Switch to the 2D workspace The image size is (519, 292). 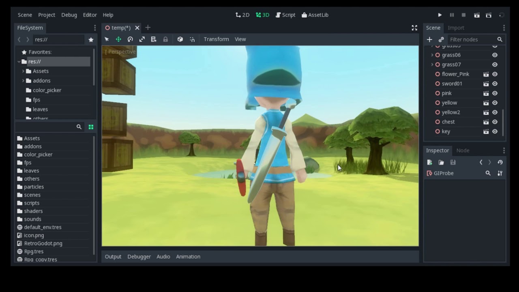point(242,15)
